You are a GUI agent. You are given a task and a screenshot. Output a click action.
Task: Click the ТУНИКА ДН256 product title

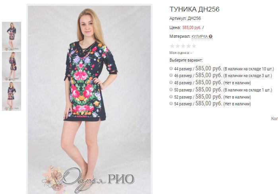[x=194, y=9]
